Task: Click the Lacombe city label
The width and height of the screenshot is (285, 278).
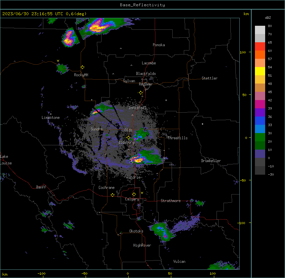Action: point(149,63)
